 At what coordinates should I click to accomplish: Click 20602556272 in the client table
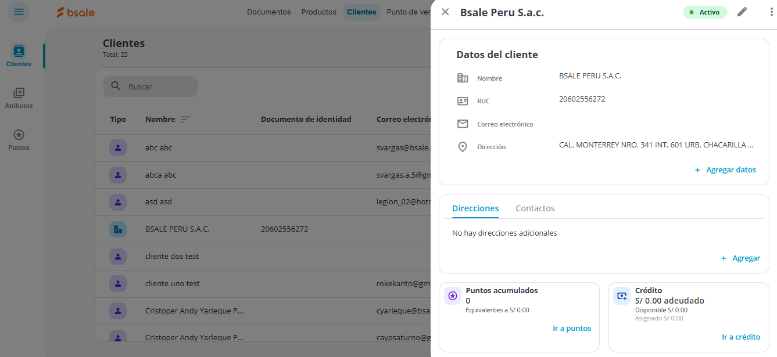click(x=285, y=229)
